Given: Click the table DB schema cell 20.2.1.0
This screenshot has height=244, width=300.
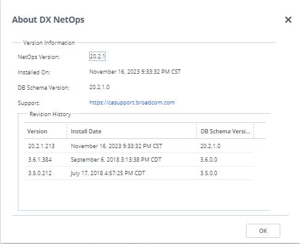Looking at the screenshot, I should pyautogui.click(x=210, y=146).
